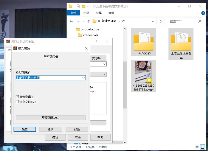The image size is (208, 151).
Task: Click 确定 in archive parameters dialog
Action: 55,137
